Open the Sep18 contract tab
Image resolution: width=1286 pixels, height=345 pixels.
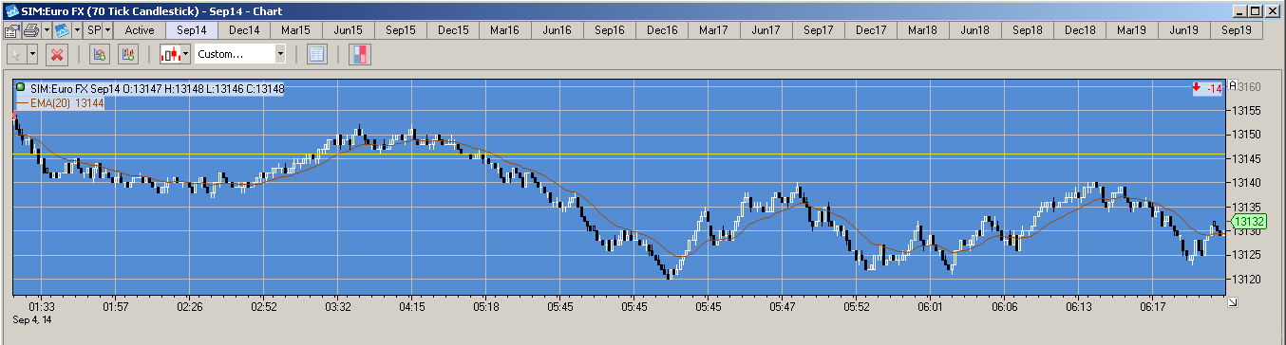click(x=1028, y=29)
